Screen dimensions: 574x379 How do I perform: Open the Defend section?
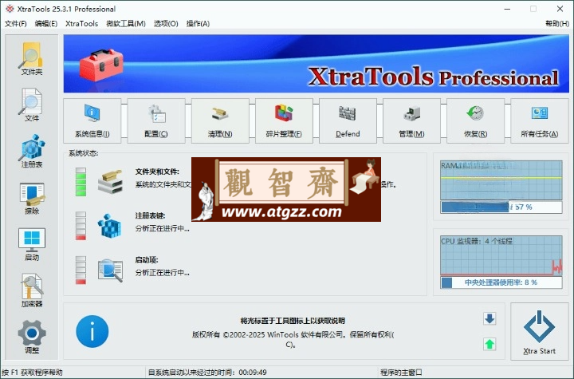(x=348, y=121)
